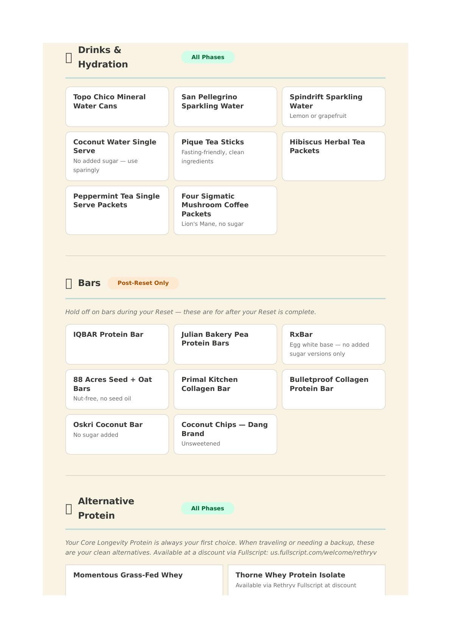Click 'Available via Rethryv Fullscript at discount' text
Screen dimensions: 451x638
click(296, 585)
